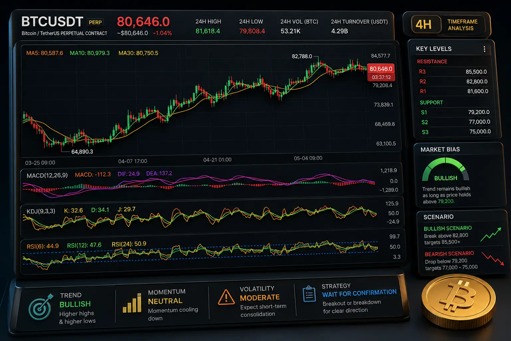Image resolution: width=511 pixels, height=341 pixels.
Task: Click the Trend BULLISH status text
Action: pyautogui.click(x=75, y=304)
